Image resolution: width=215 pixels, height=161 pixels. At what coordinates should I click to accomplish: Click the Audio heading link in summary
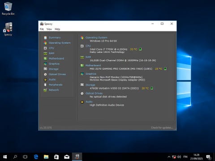pyautogui.click(x=89, y=102)
